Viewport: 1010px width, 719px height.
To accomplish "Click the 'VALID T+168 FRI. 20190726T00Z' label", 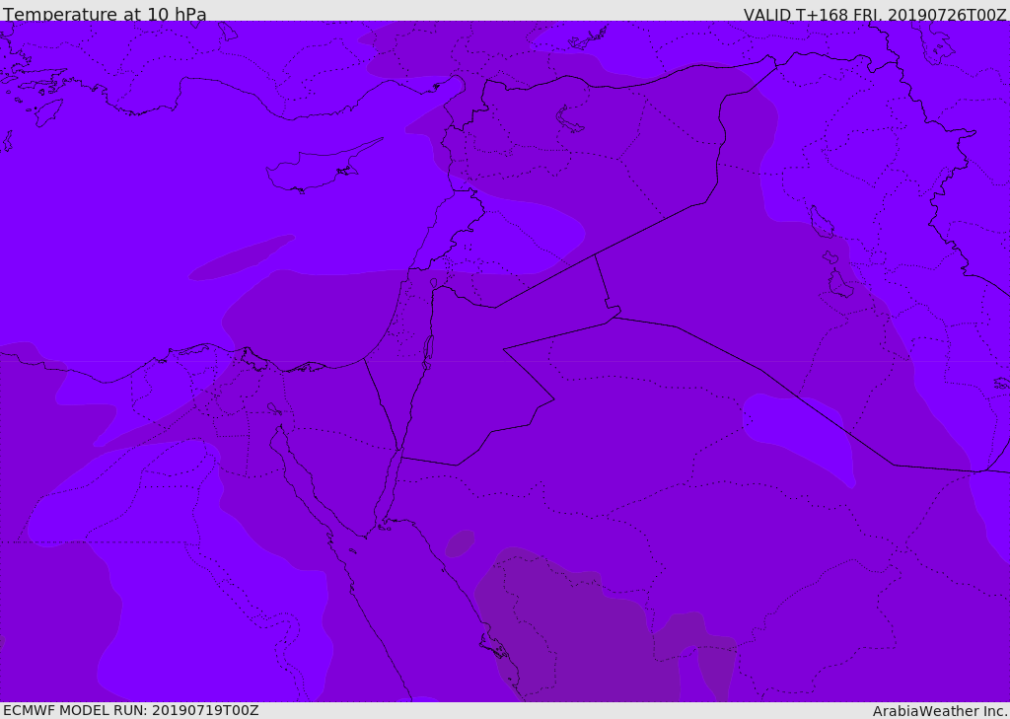I will point(875,14).
